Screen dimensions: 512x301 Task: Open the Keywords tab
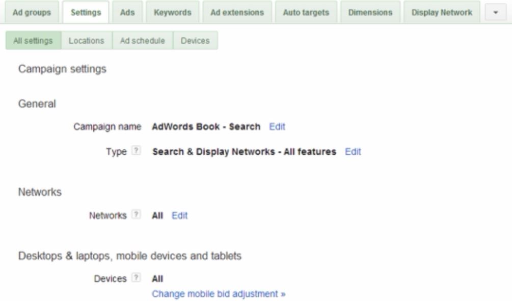click(x=172, y=12)
